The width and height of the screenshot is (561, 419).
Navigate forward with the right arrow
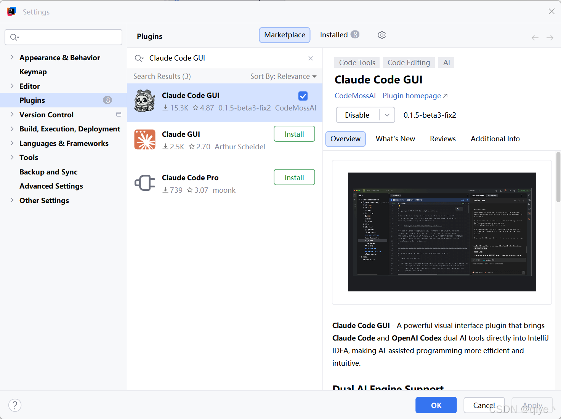tap(550, 37)
